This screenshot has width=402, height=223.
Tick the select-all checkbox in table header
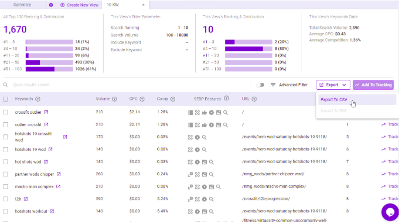click(x=6, y=99)
